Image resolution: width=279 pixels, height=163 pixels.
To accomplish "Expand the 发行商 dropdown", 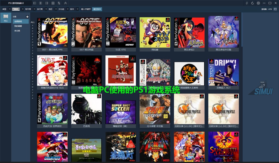I will (x=46, y=9).
